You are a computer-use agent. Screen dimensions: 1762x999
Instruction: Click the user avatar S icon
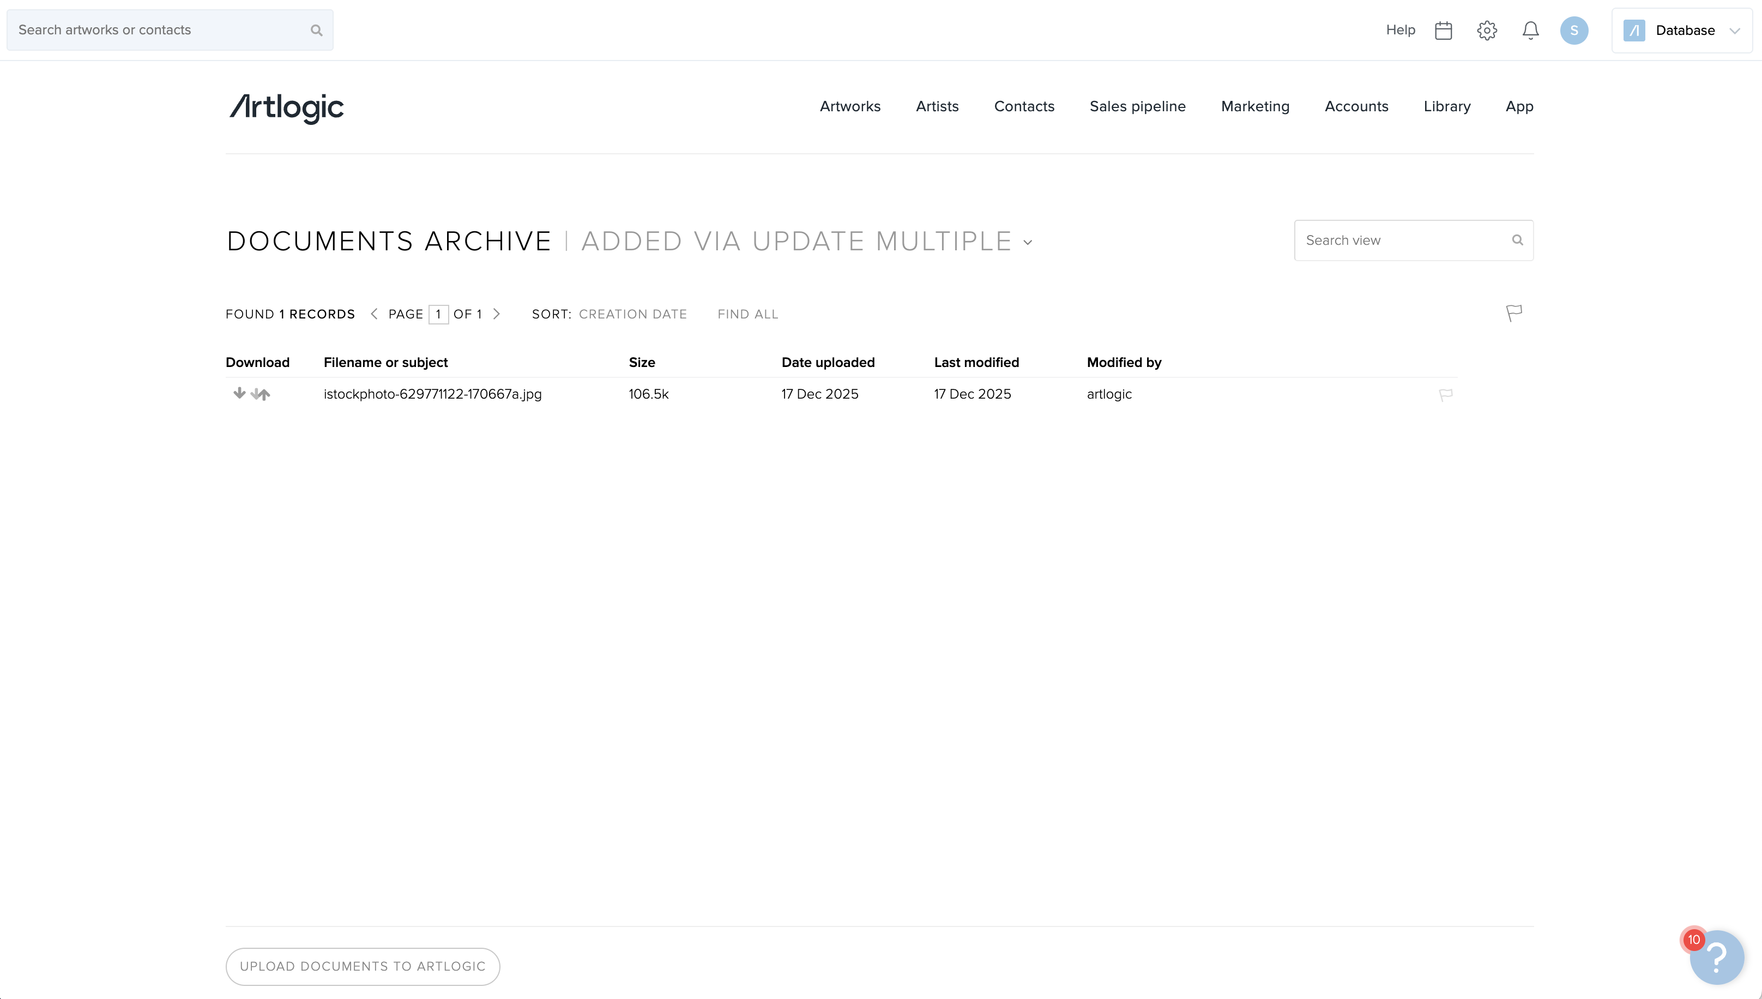point(1573,30)
